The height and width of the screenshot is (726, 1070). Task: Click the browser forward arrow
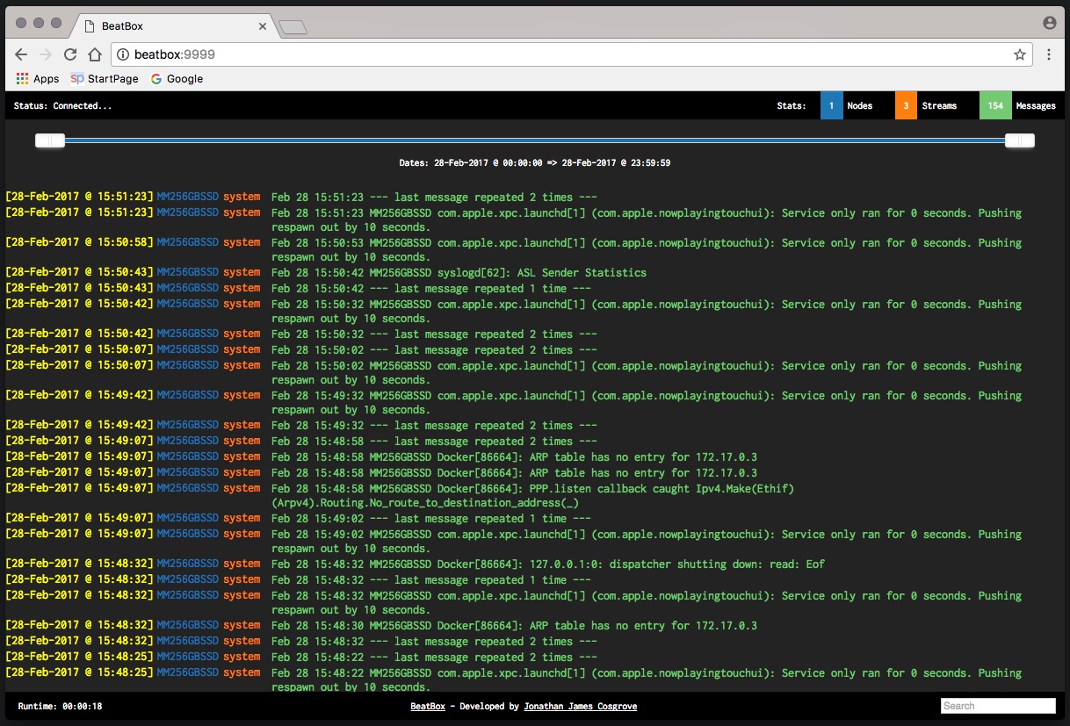[46, 54]
